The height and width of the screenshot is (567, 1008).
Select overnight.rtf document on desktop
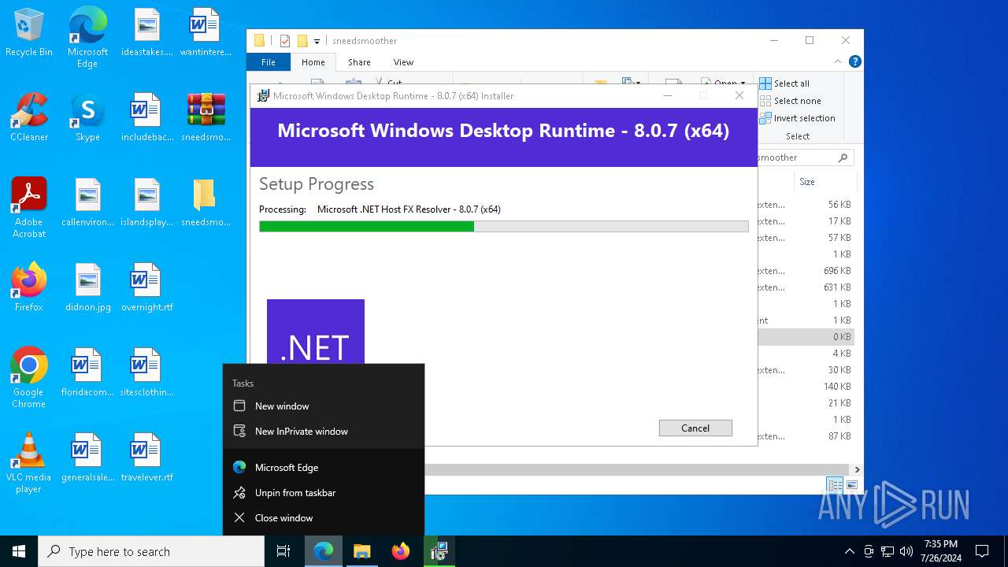pos(146,287)
